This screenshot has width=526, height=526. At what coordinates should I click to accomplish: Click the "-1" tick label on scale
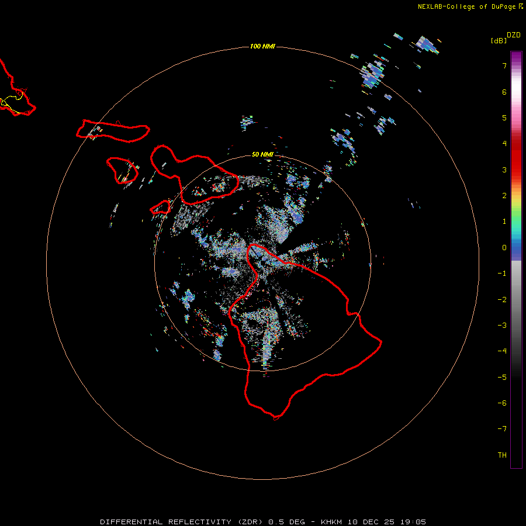[502, 274]
